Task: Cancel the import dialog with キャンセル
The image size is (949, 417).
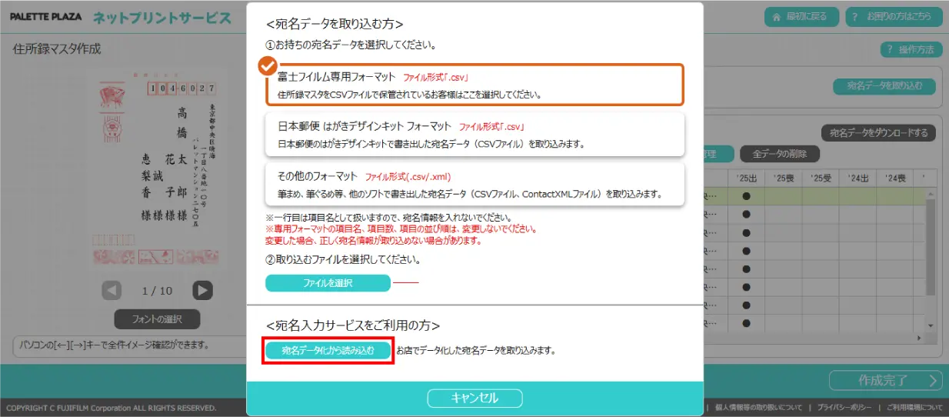Action: (475, 398)
